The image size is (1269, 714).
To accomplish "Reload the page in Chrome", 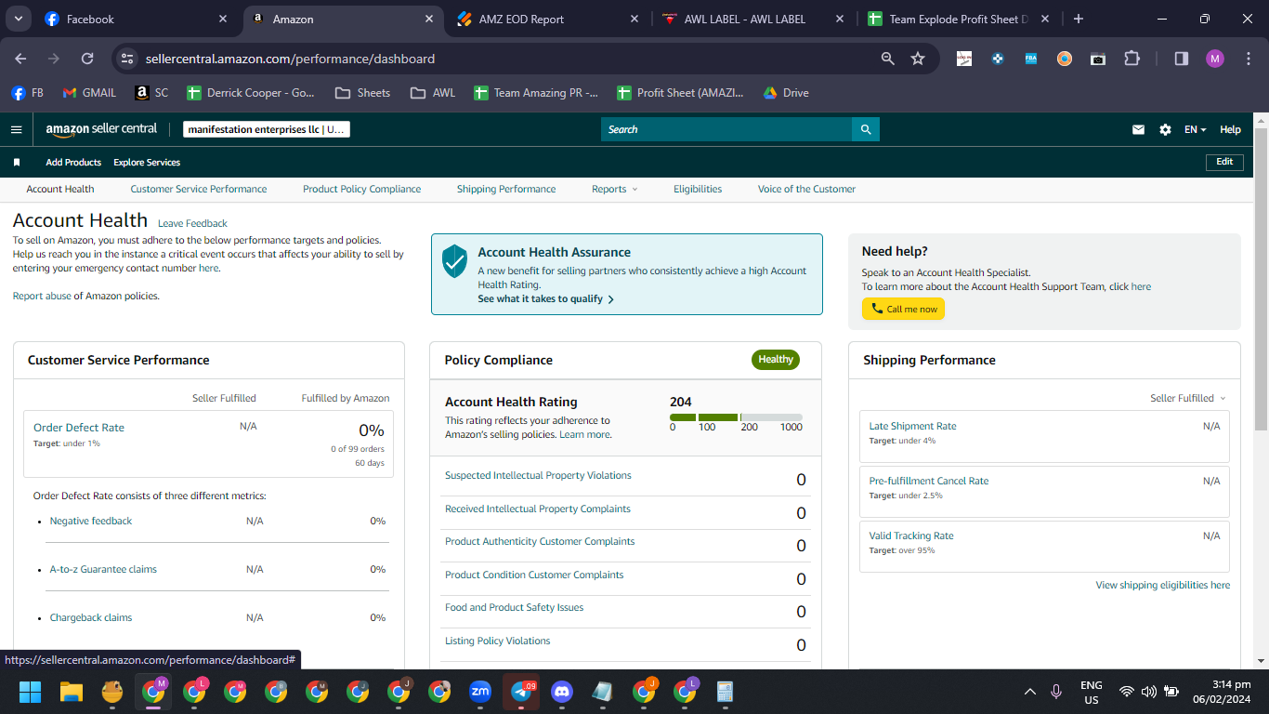I will (87, 59).
